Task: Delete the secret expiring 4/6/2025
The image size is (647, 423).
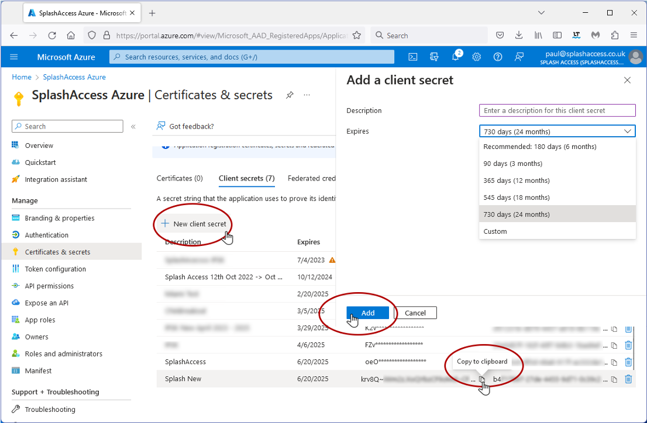Action: (628, 345)
